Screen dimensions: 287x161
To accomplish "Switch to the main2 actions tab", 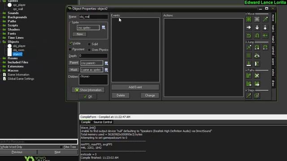I will 273,39.
